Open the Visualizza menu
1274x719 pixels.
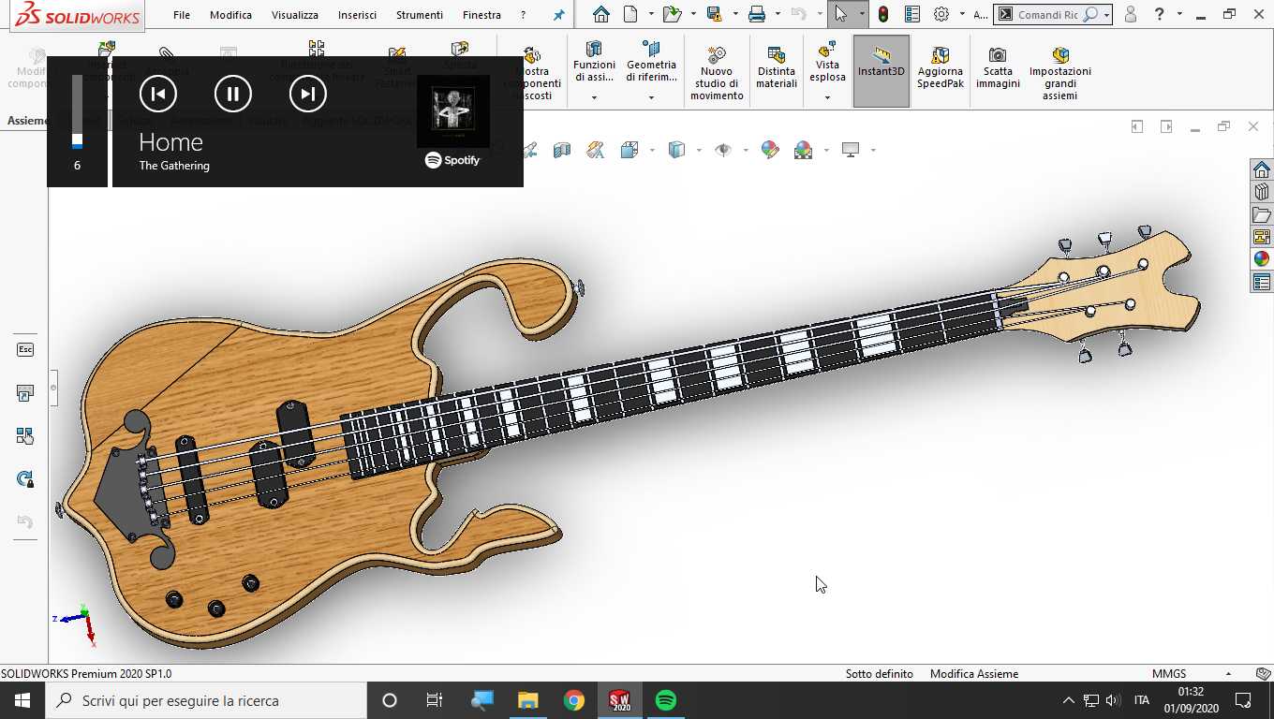295,15
